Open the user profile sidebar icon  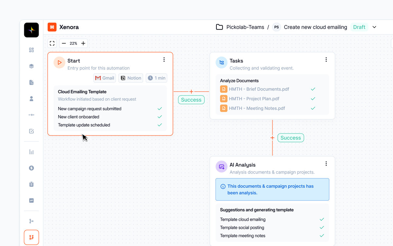[x=31, y=99]
